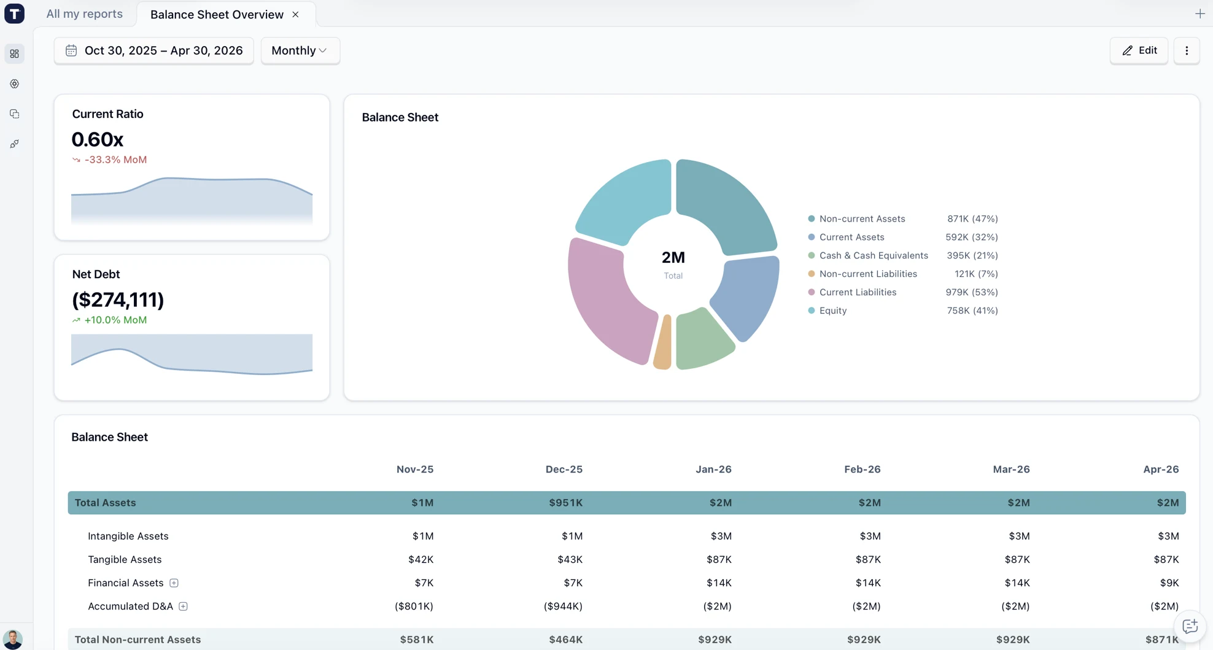Click the Total Assets row label
The image size is (1213, 650).
[x=106, y=503]
